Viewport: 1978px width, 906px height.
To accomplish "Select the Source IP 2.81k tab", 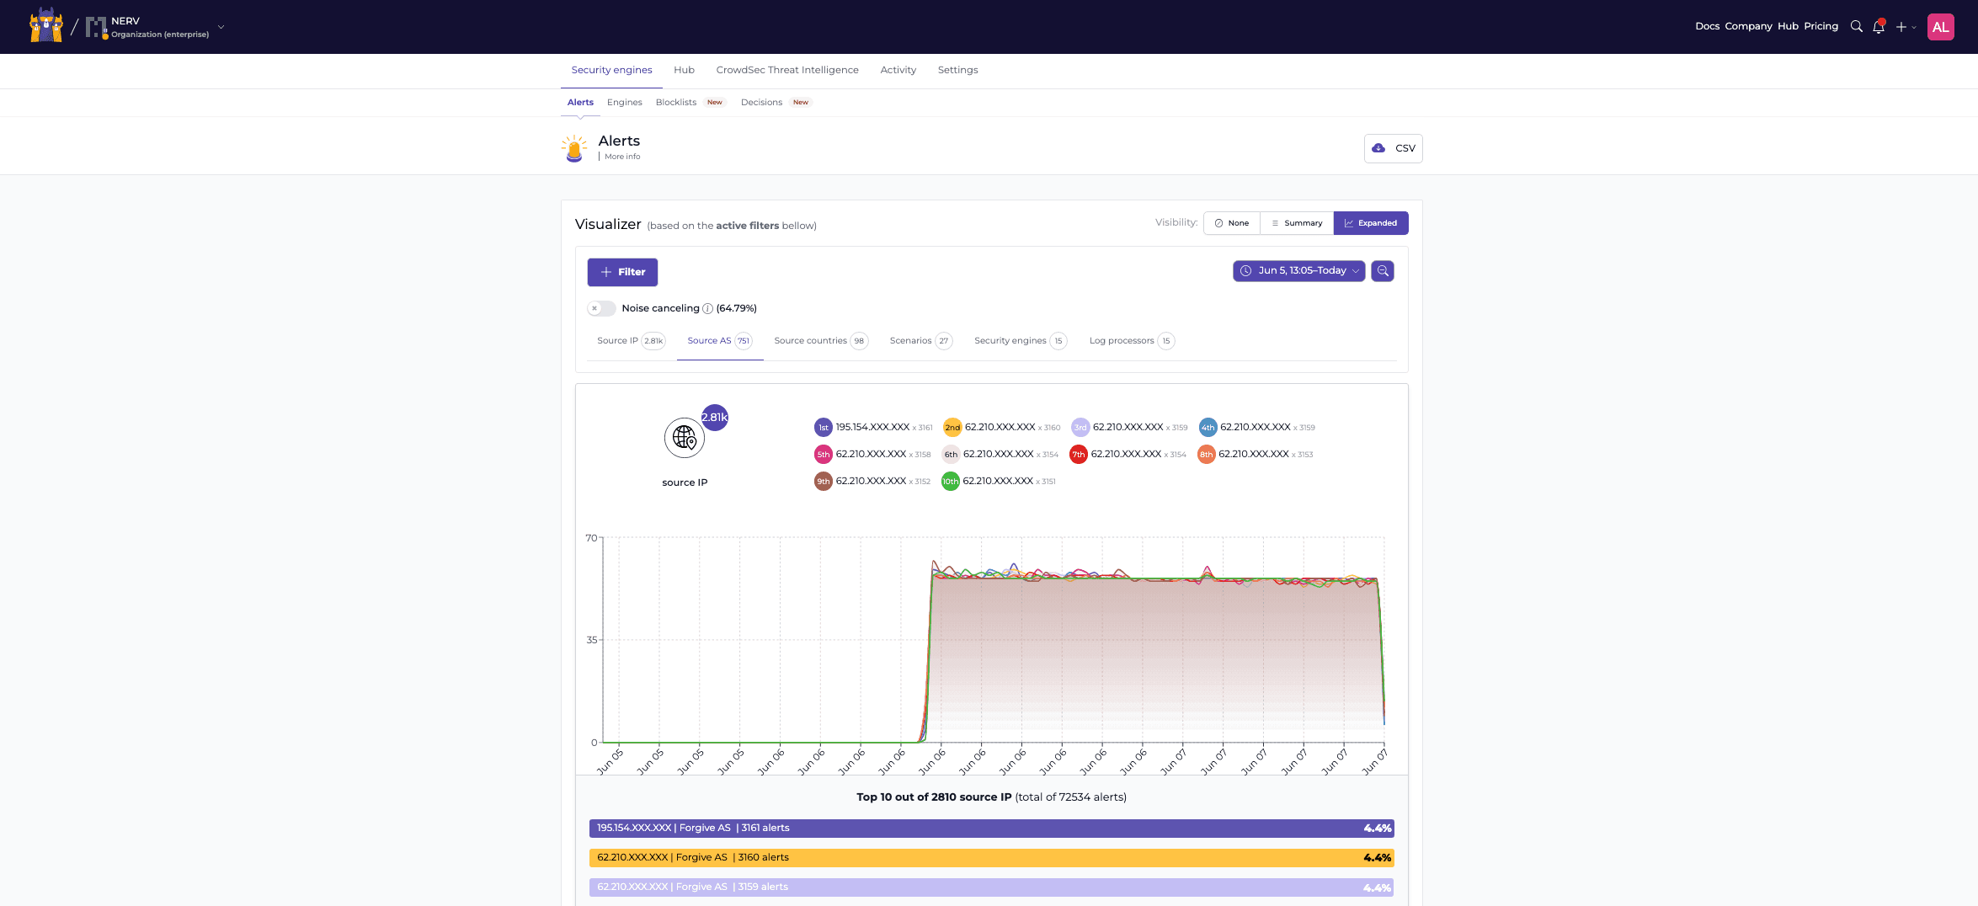I will pos(631,341).
